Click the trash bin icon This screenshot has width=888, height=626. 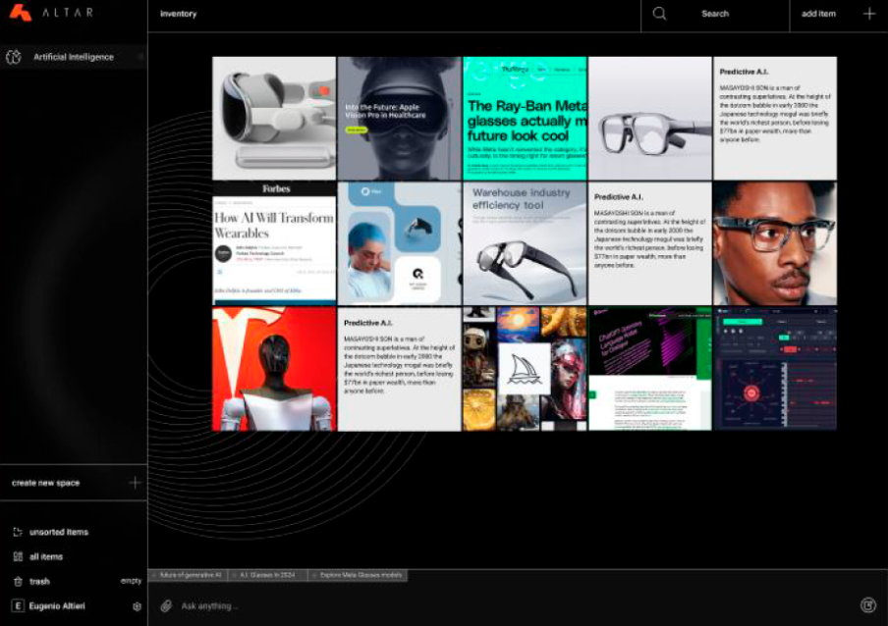pos(18,581)
